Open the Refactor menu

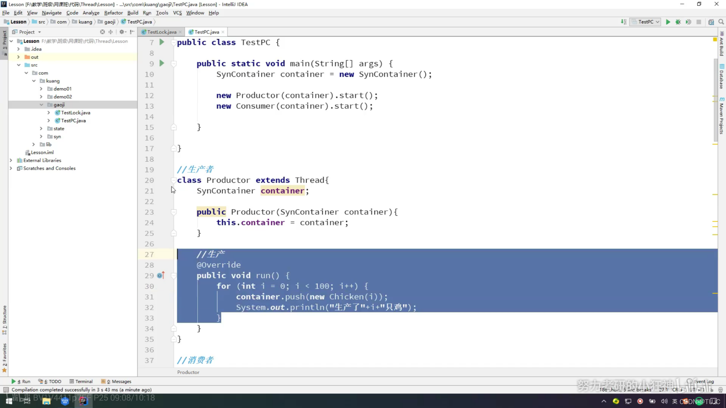(x=113, y=13)
